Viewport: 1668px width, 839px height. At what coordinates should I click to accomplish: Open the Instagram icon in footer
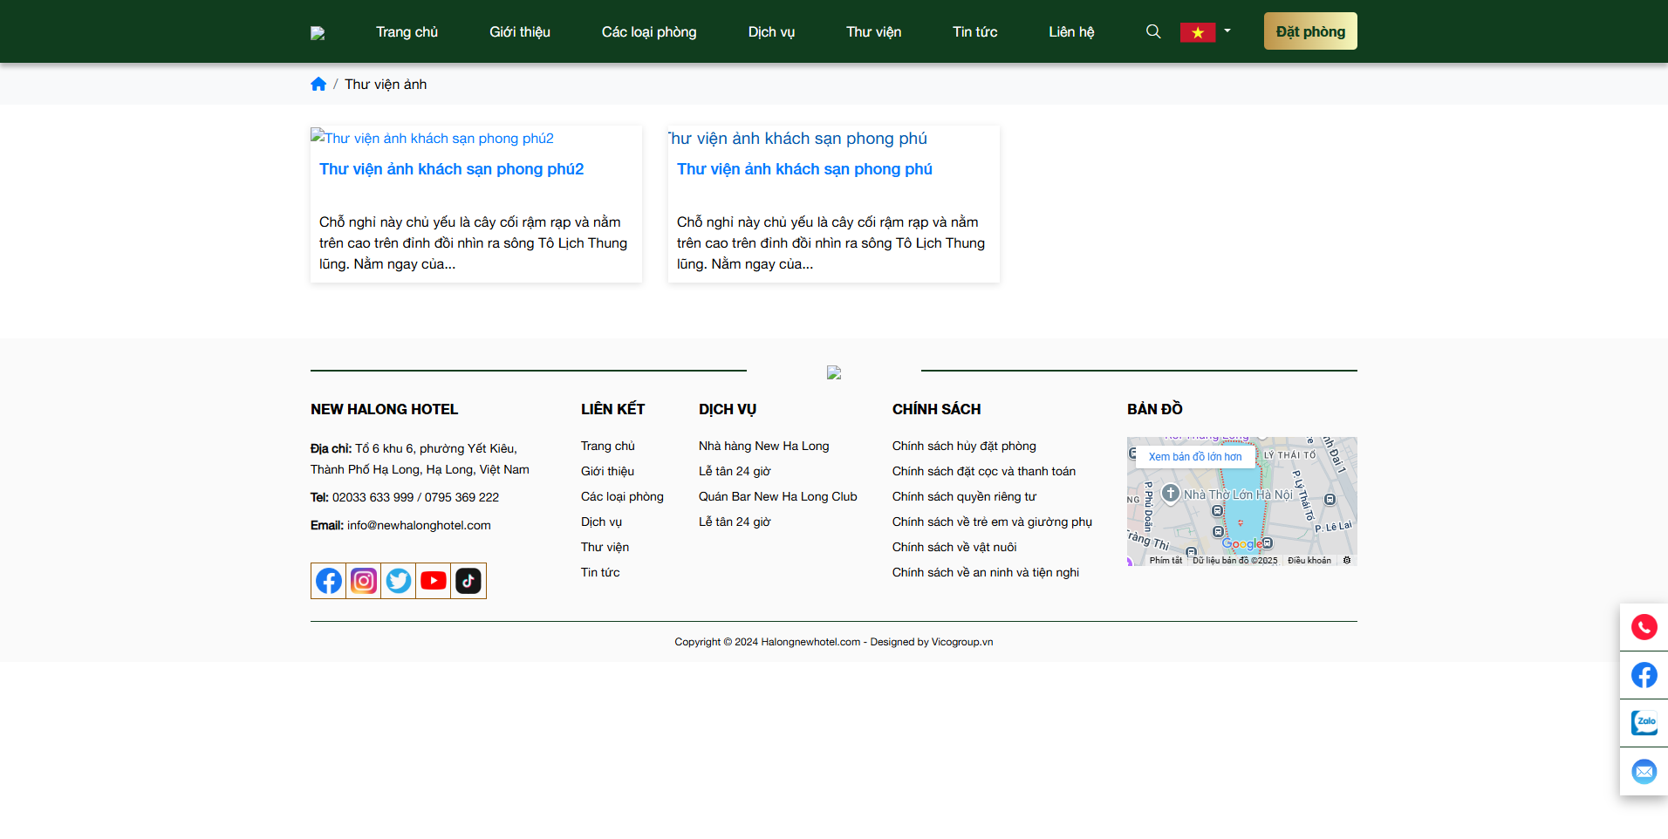(x=364, y=581)
